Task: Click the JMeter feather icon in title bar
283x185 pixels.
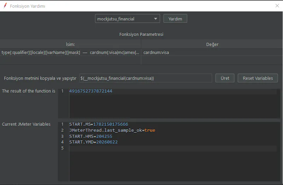Action: (5, 6)
